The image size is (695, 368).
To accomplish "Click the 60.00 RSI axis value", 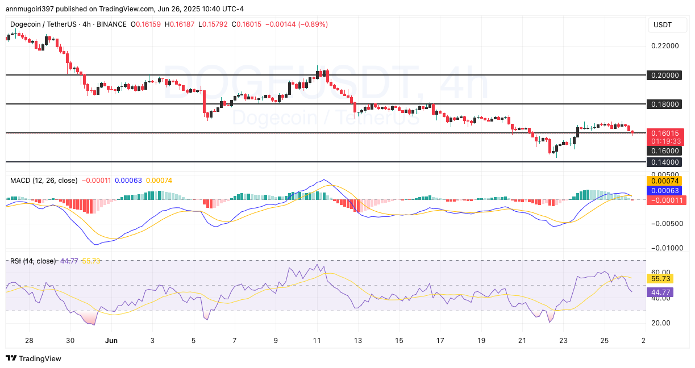I will pos(660,273).
